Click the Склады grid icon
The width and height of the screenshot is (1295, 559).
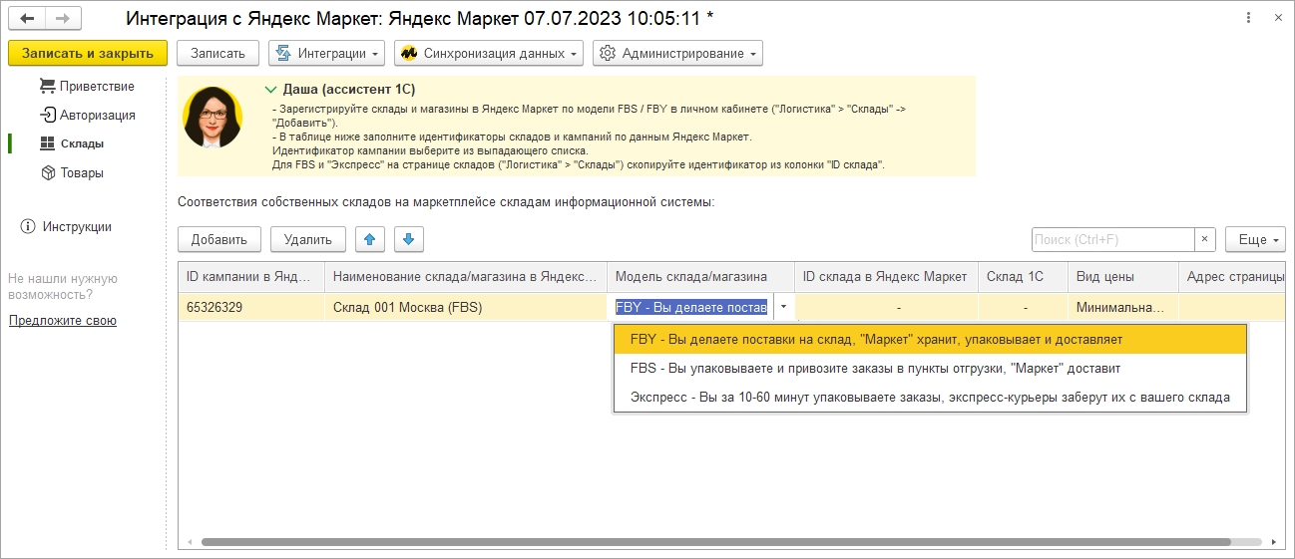point(47,143)
